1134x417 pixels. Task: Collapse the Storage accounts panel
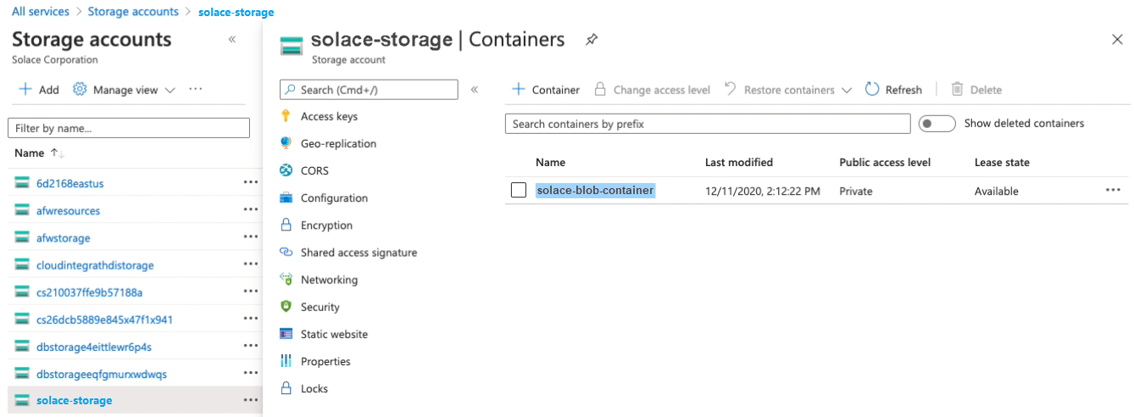232,40
